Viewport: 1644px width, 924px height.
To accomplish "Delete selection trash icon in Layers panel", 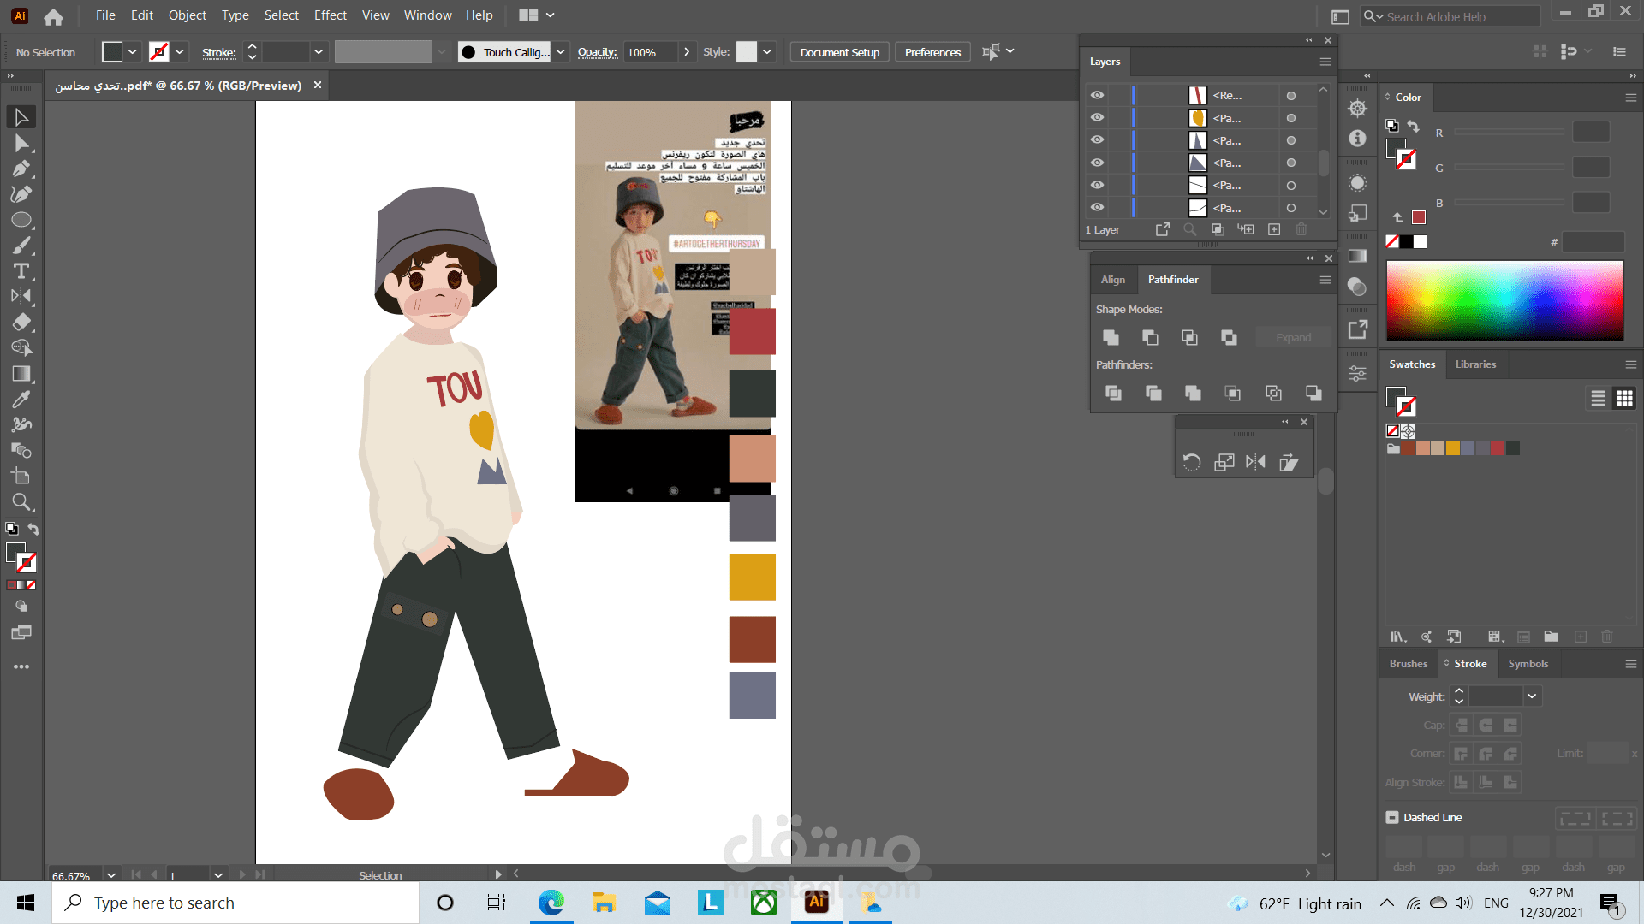I will click(x=1301, y=229).
